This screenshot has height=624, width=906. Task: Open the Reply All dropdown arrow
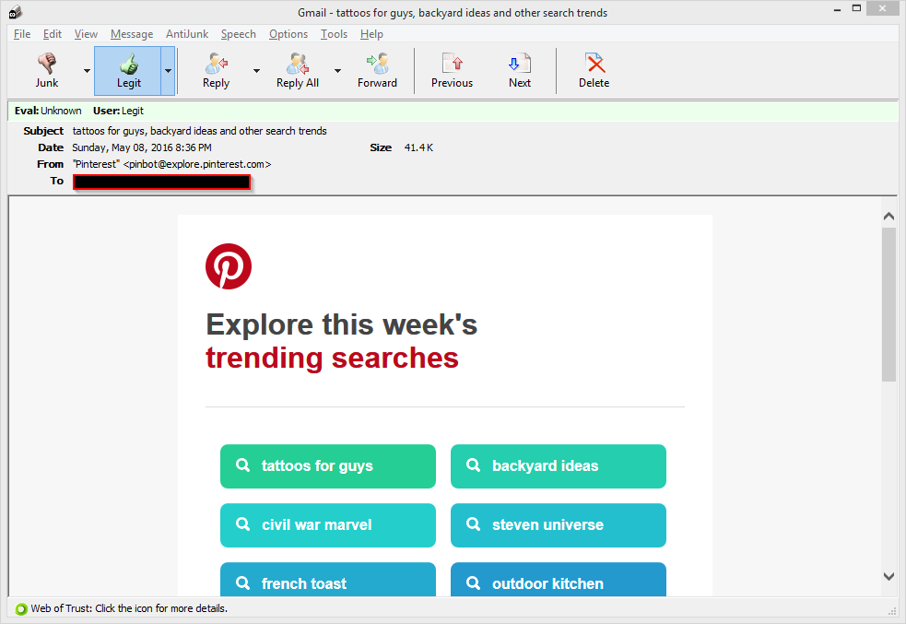pyautogui.click(x=337, y=70)
